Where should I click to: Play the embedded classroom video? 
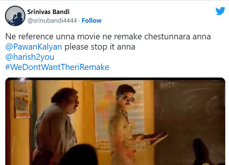point(115,121)
